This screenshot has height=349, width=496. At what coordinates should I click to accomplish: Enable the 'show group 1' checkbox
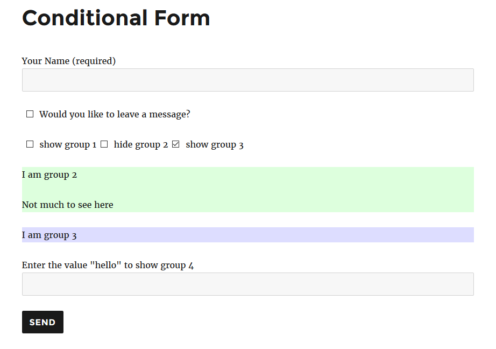coord(30,144)
